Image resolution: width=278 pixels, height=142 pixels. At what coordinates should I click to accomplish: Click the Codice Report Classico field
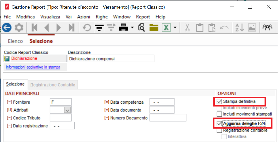coord(35,59)
